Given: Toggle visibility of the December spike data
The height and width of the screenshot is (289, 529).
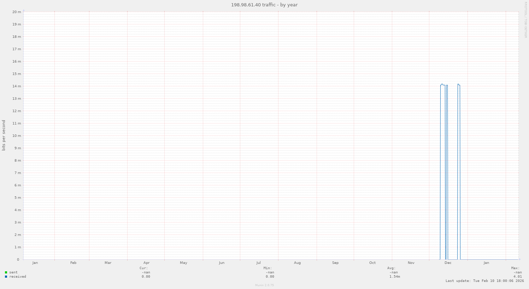Looking at the screenshot, I should click(442, 141).
